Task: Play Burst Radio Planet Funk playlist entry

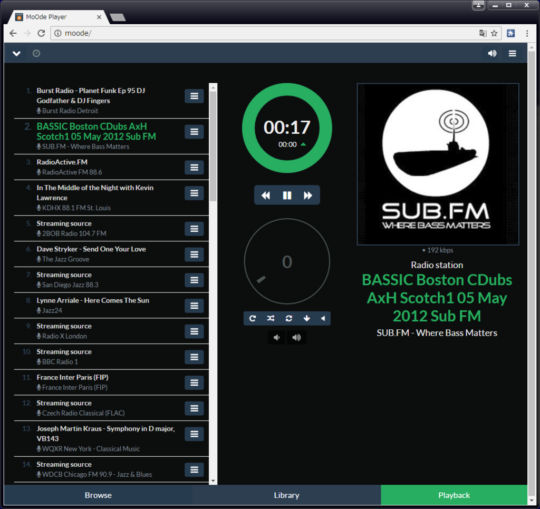Action: 91,96
